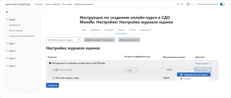Click the Сохранить button

52,85
